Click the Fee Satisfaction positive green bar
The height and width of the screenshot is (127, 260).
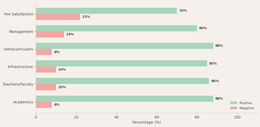click(106, 11)
